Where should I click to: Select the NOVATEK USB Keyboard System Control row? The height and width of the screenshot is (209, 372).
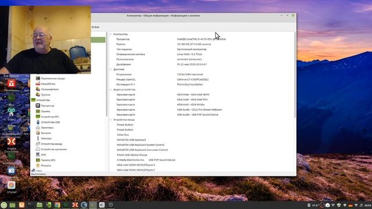pos(202,145)
